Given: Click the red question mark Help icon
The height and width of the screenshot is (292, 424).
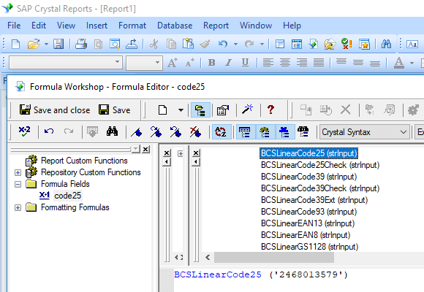Looking at the screenshot, I should [270, 109].
